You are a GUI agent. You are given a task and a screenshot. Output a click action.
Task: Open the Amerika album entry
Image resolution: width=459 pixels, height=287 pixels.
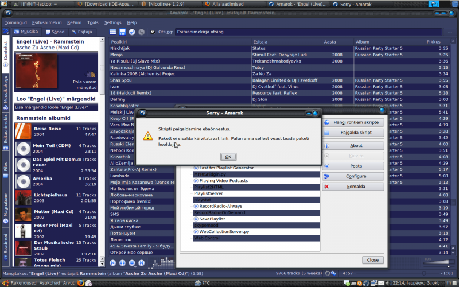(56, 181)
